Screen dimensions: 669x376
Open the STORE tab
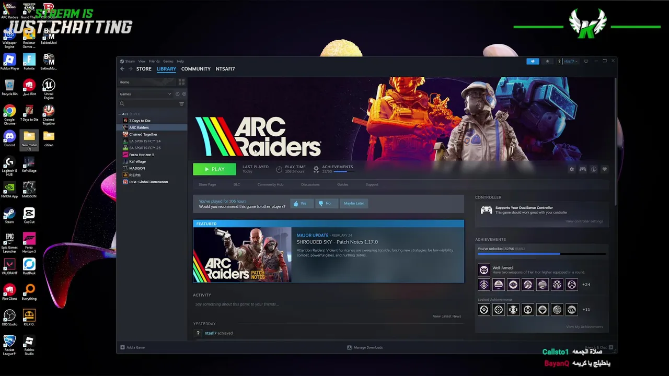[x=144, y=69]
